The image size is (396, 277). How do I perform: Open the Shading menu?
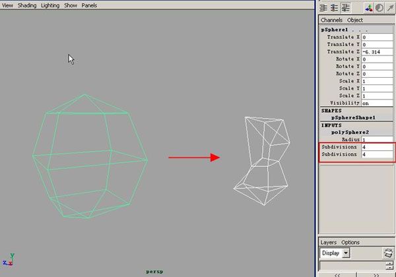[27, 5]
